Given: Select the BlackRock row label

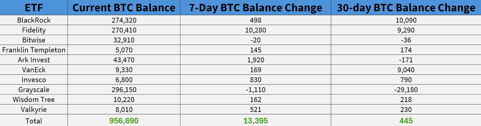Looking at the screenshot, I should point(34,20).
